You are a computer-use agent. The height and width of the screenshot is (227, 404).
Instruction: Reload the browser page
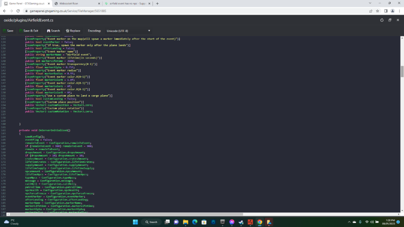pyautogui.click(x=18, y=11)
